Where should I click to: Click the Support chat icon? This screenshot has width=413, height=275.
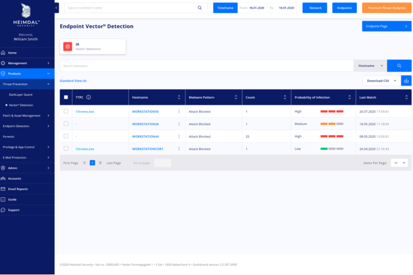tap(3, 210)
